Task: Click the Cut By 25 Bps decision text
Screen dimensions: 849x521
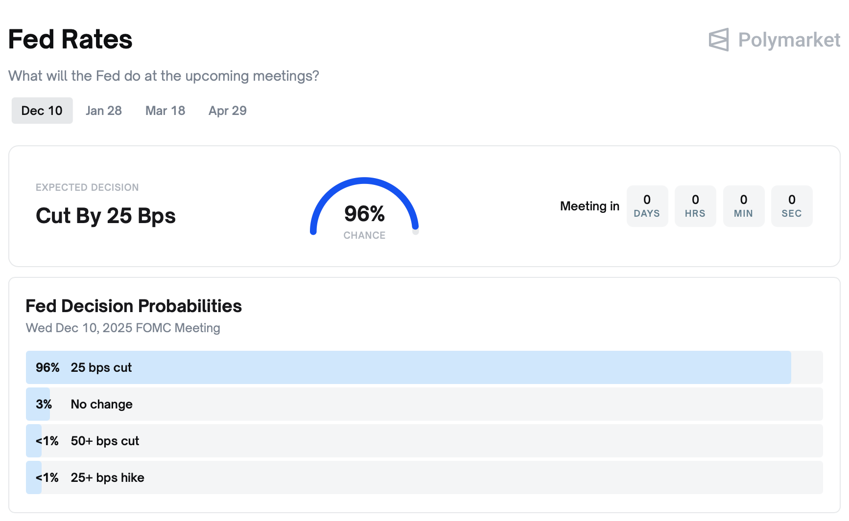Action: [106, 216]
